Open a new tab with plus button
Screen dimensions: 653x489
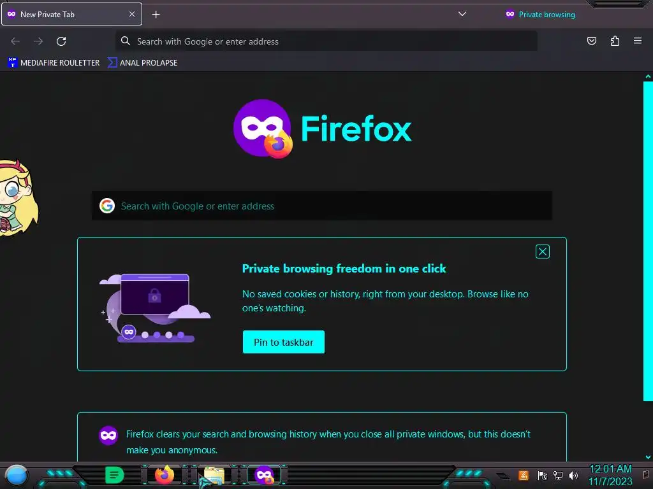156,15
